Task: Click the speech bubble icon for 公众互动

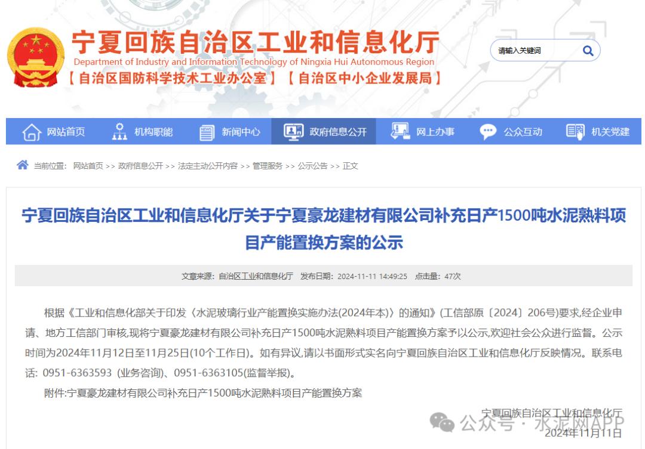Action: [488, 132]
